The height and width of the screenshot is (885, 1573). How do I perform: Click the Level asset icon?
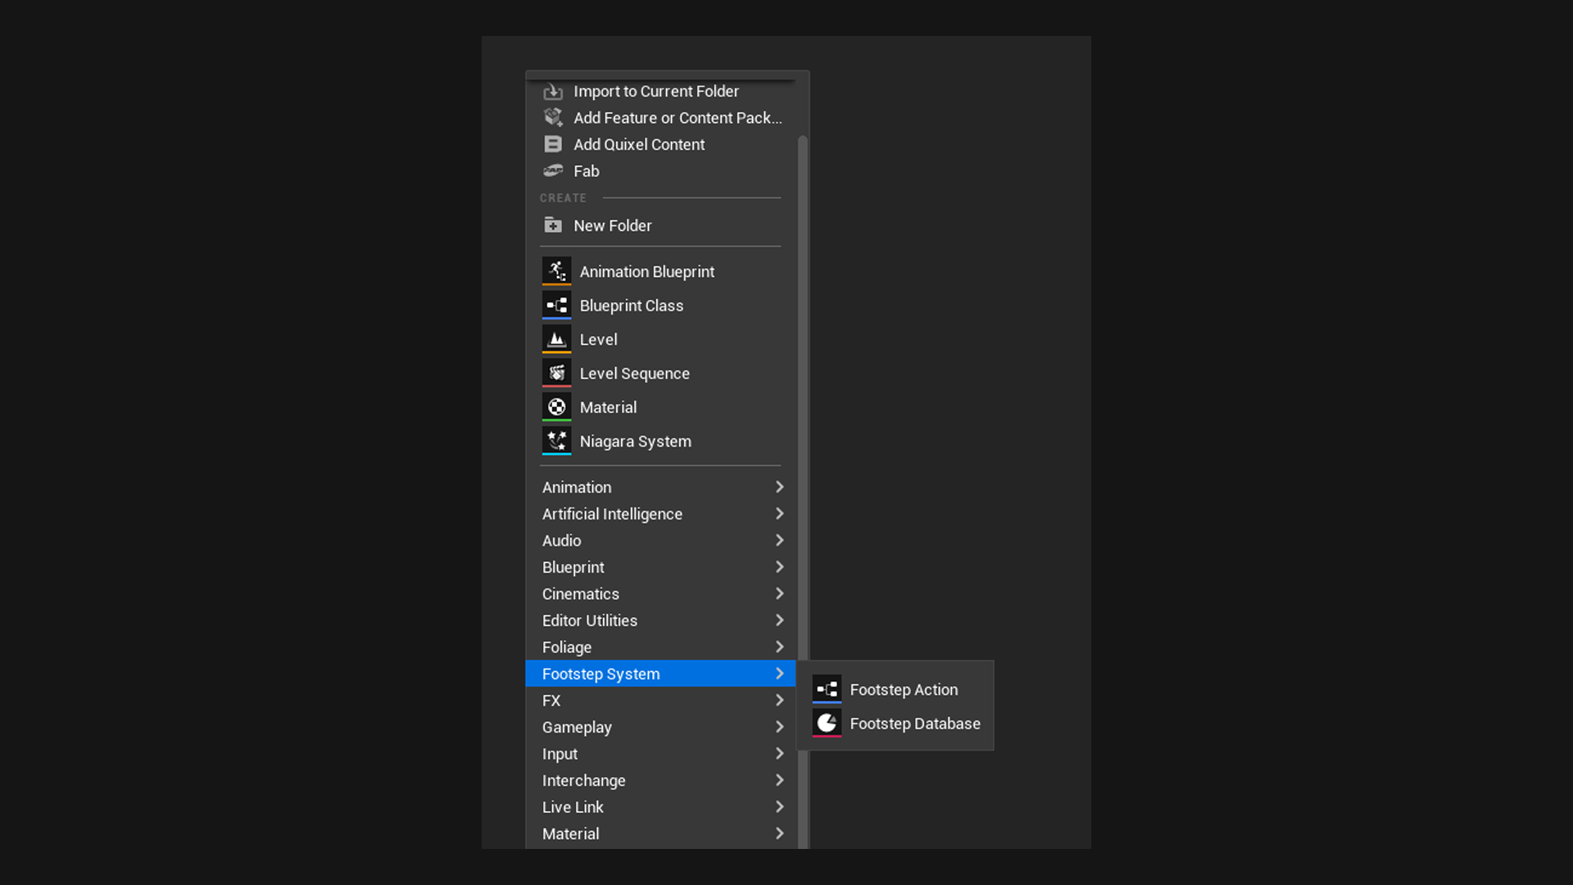pyautogui.click(x=556, y=339)
